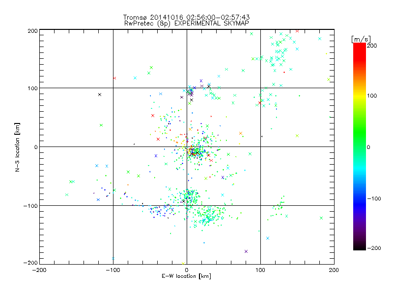Screen dimensions: 393x294
Task: Click the title line "Tromsø 20141016 02:56:00-02:57:43"
Action: (186, 17)
